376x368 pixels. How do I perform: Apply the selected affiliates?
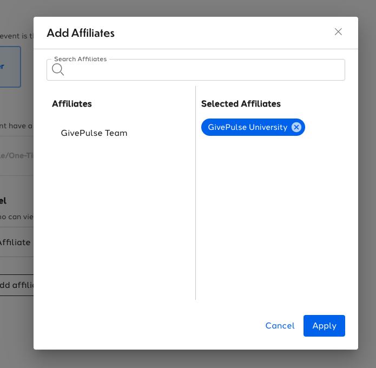pyautogui.click(x=324, y=326)
